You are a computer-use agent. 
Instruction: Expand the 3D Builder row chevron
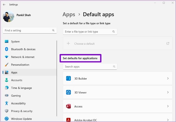(x=168, y=79)
